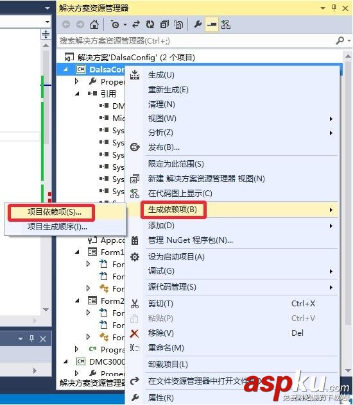Open Solution Explorer window options dropdown

(x=322, y=8)
